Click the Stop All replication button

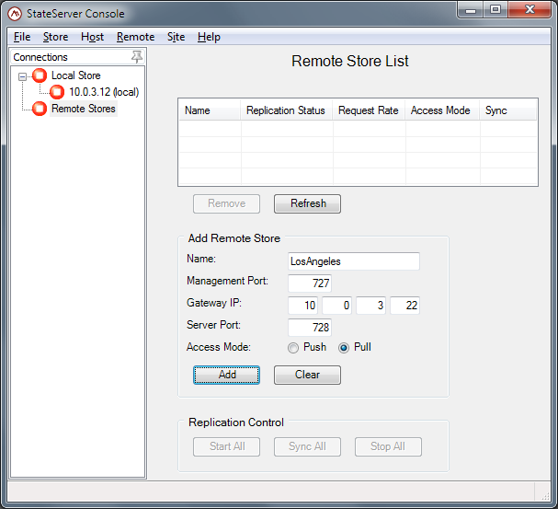click(x=388, y=446)
